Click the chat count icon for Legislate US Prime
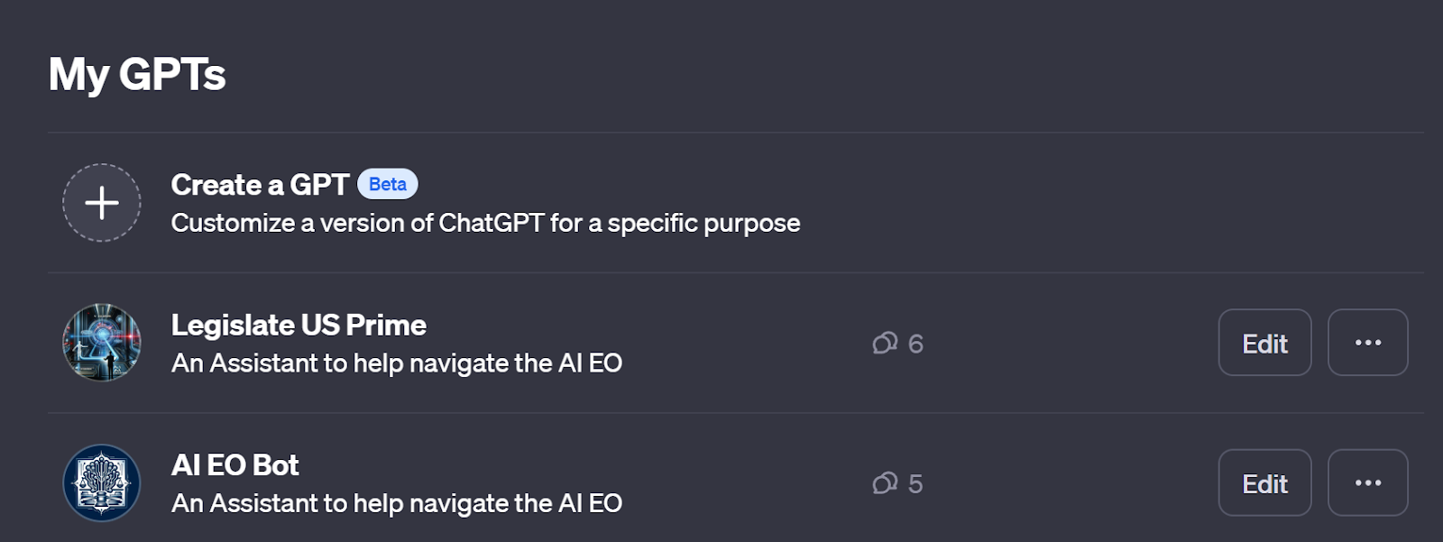This screenshot has height=542, width=1443. pos(885,344)
